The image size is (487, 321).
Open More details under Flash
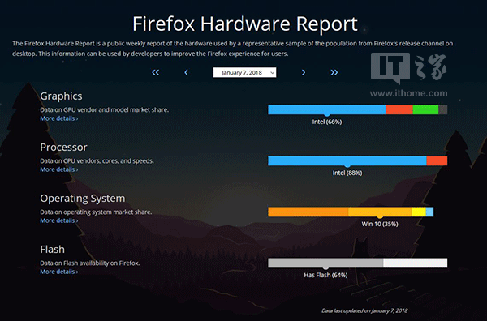pos(59,272)
